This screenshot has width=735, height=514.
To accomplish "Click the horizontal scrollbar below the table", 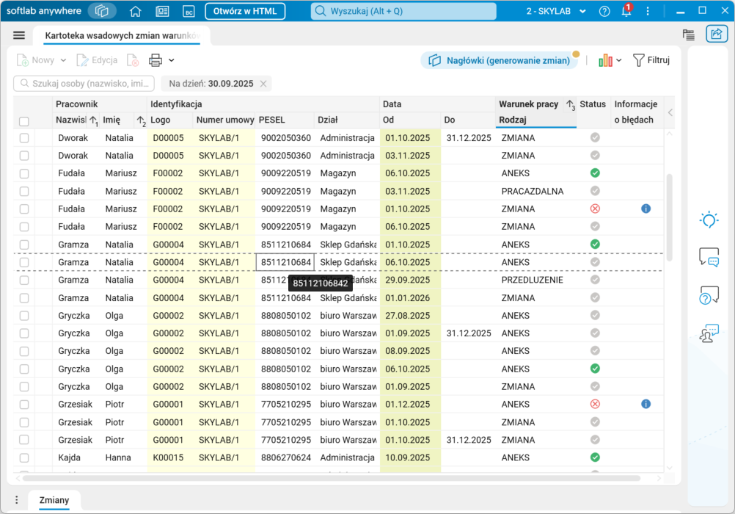I will coord(330,478).
